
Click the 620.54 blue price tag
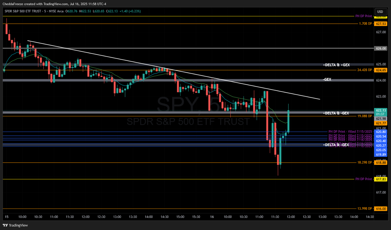(x=381, y=136)
